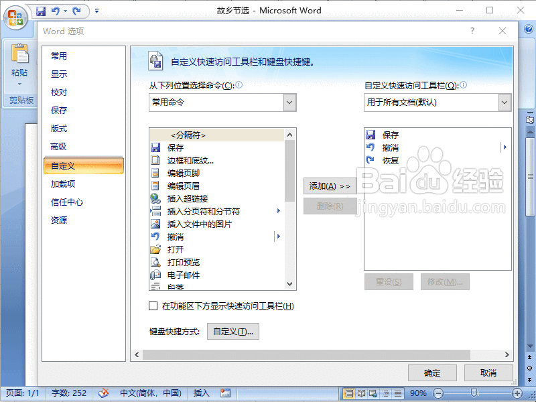536x402 pixels.
Task: Open the Office Button menu
Action: [15, 17]
